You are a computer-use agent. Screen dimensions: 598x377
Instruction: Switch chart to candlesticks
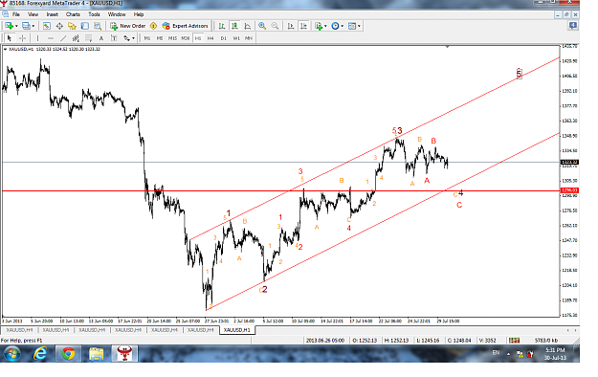tap(234, 26)
